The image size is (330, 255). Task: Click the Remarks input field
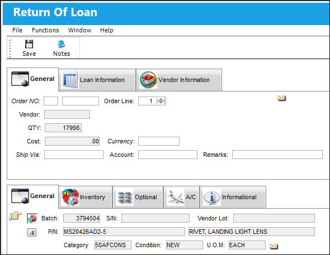(277, 155)
